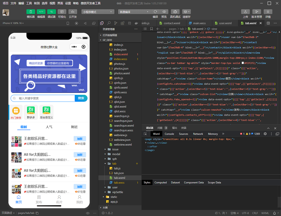Open the searchqun.js file
Screen dimensions: 281x216
point(121,116)
